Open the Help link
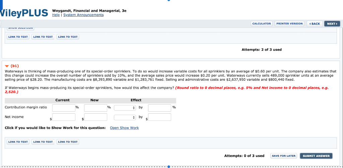This screenshot has height=168, width=343. pyautogui.click(x=56, y=15)
